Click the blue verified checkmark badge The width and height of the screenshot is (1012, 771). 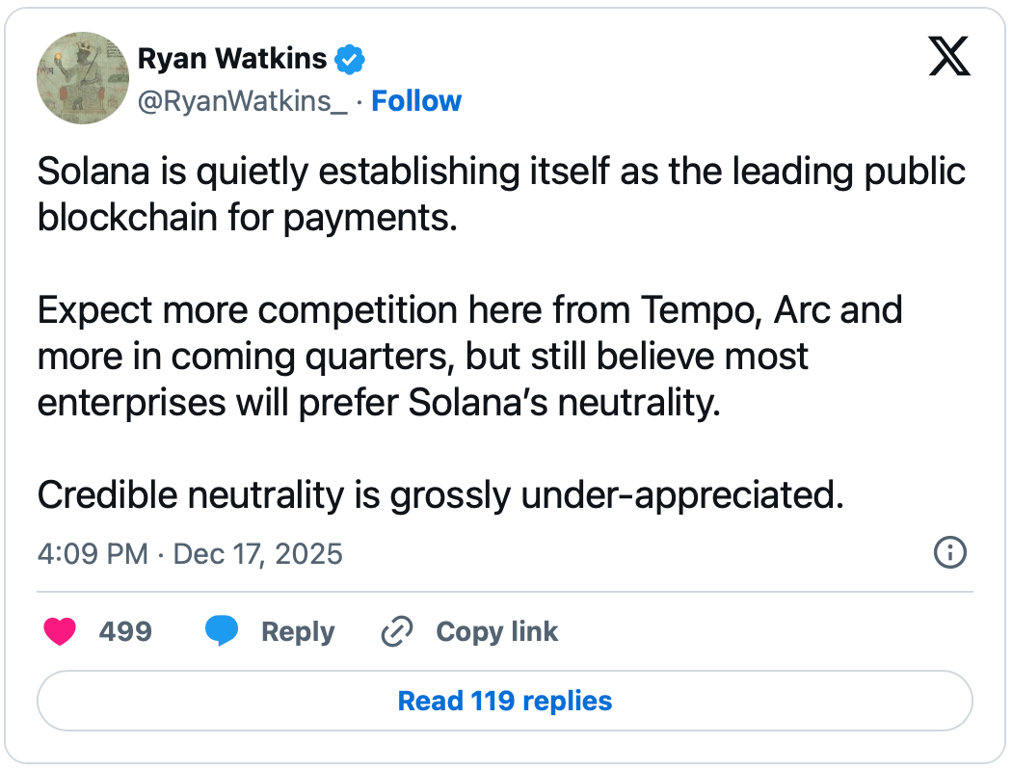point(350,61)
